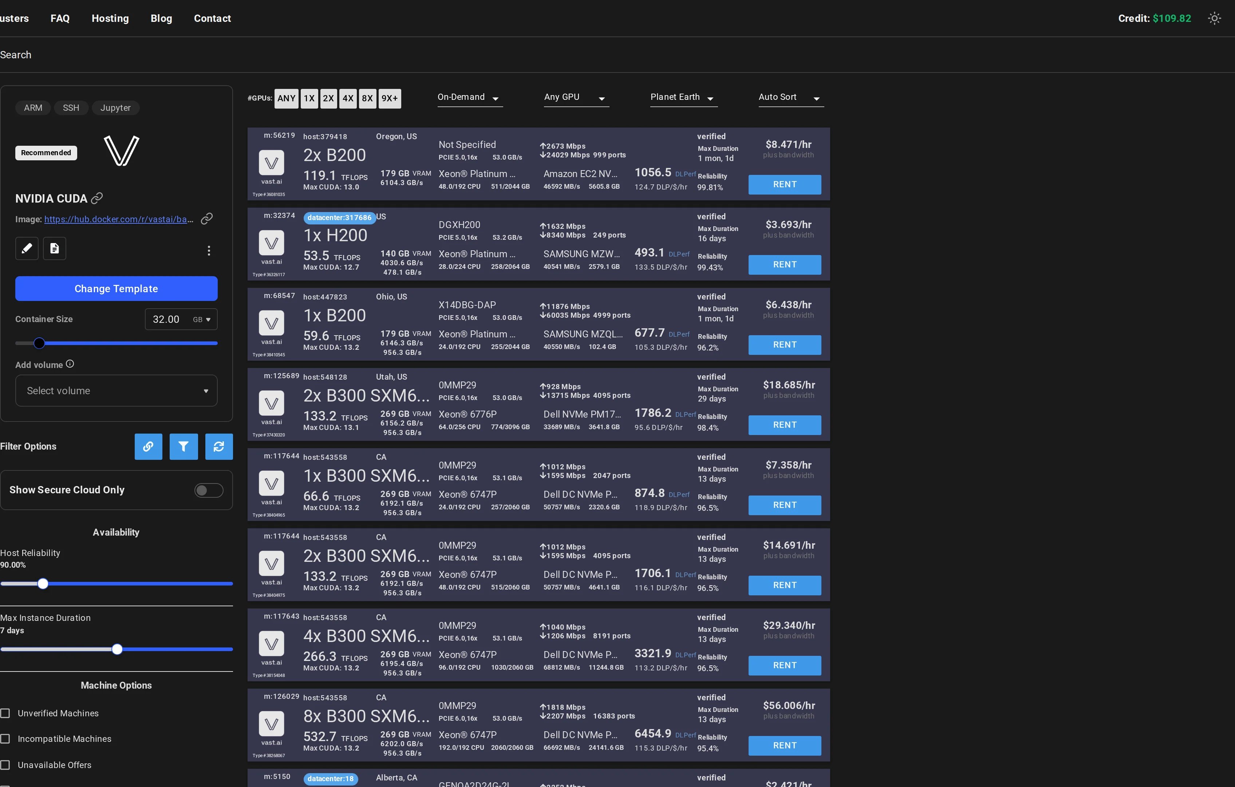Open the Planet Earth location dropdown

(684, 98)
